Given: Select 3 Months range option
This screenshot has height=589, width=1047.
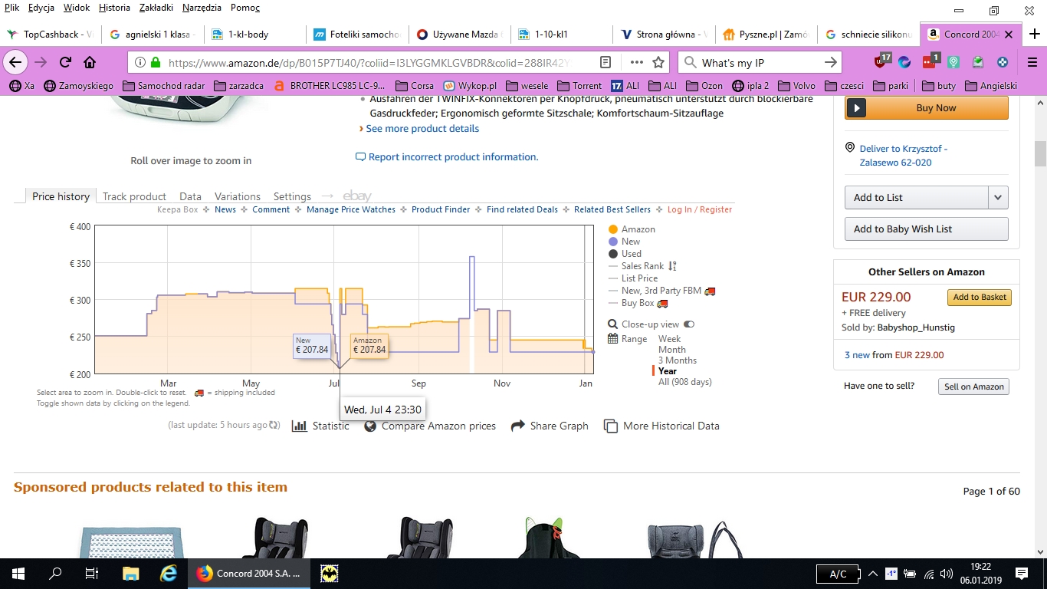Looking at the screenshot, I should [677, 360].
